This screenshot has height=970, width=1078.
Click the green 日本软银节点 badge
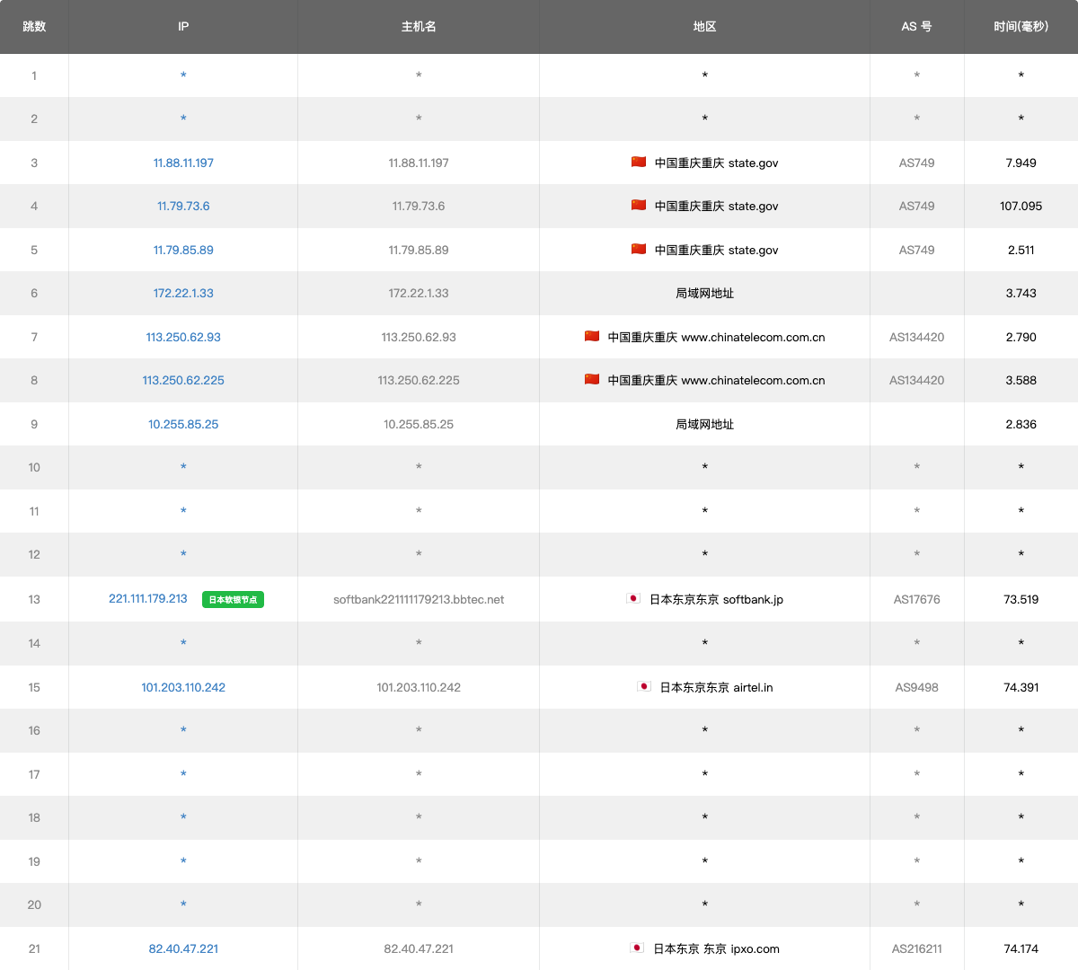233,600
